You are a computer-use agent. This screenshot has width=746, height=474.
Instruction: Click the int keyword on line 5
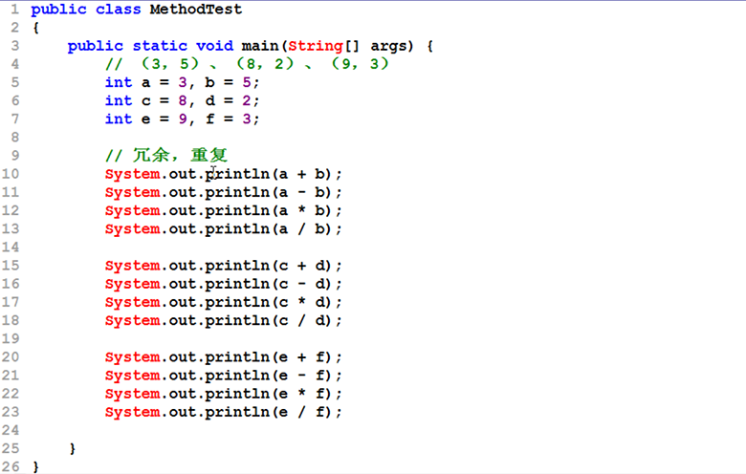(x=119, y=82)
